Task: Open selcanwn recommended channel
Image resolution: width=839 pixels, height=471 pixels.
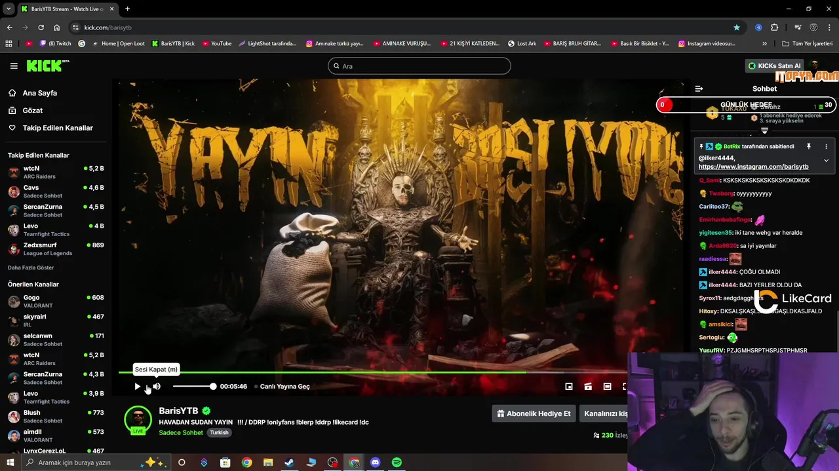Action: [56, 340]
